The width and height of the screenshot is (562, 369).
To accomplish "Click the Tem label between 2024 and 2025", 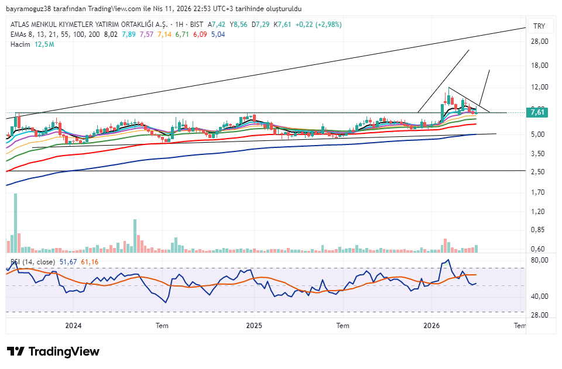I will pos(162,326).
